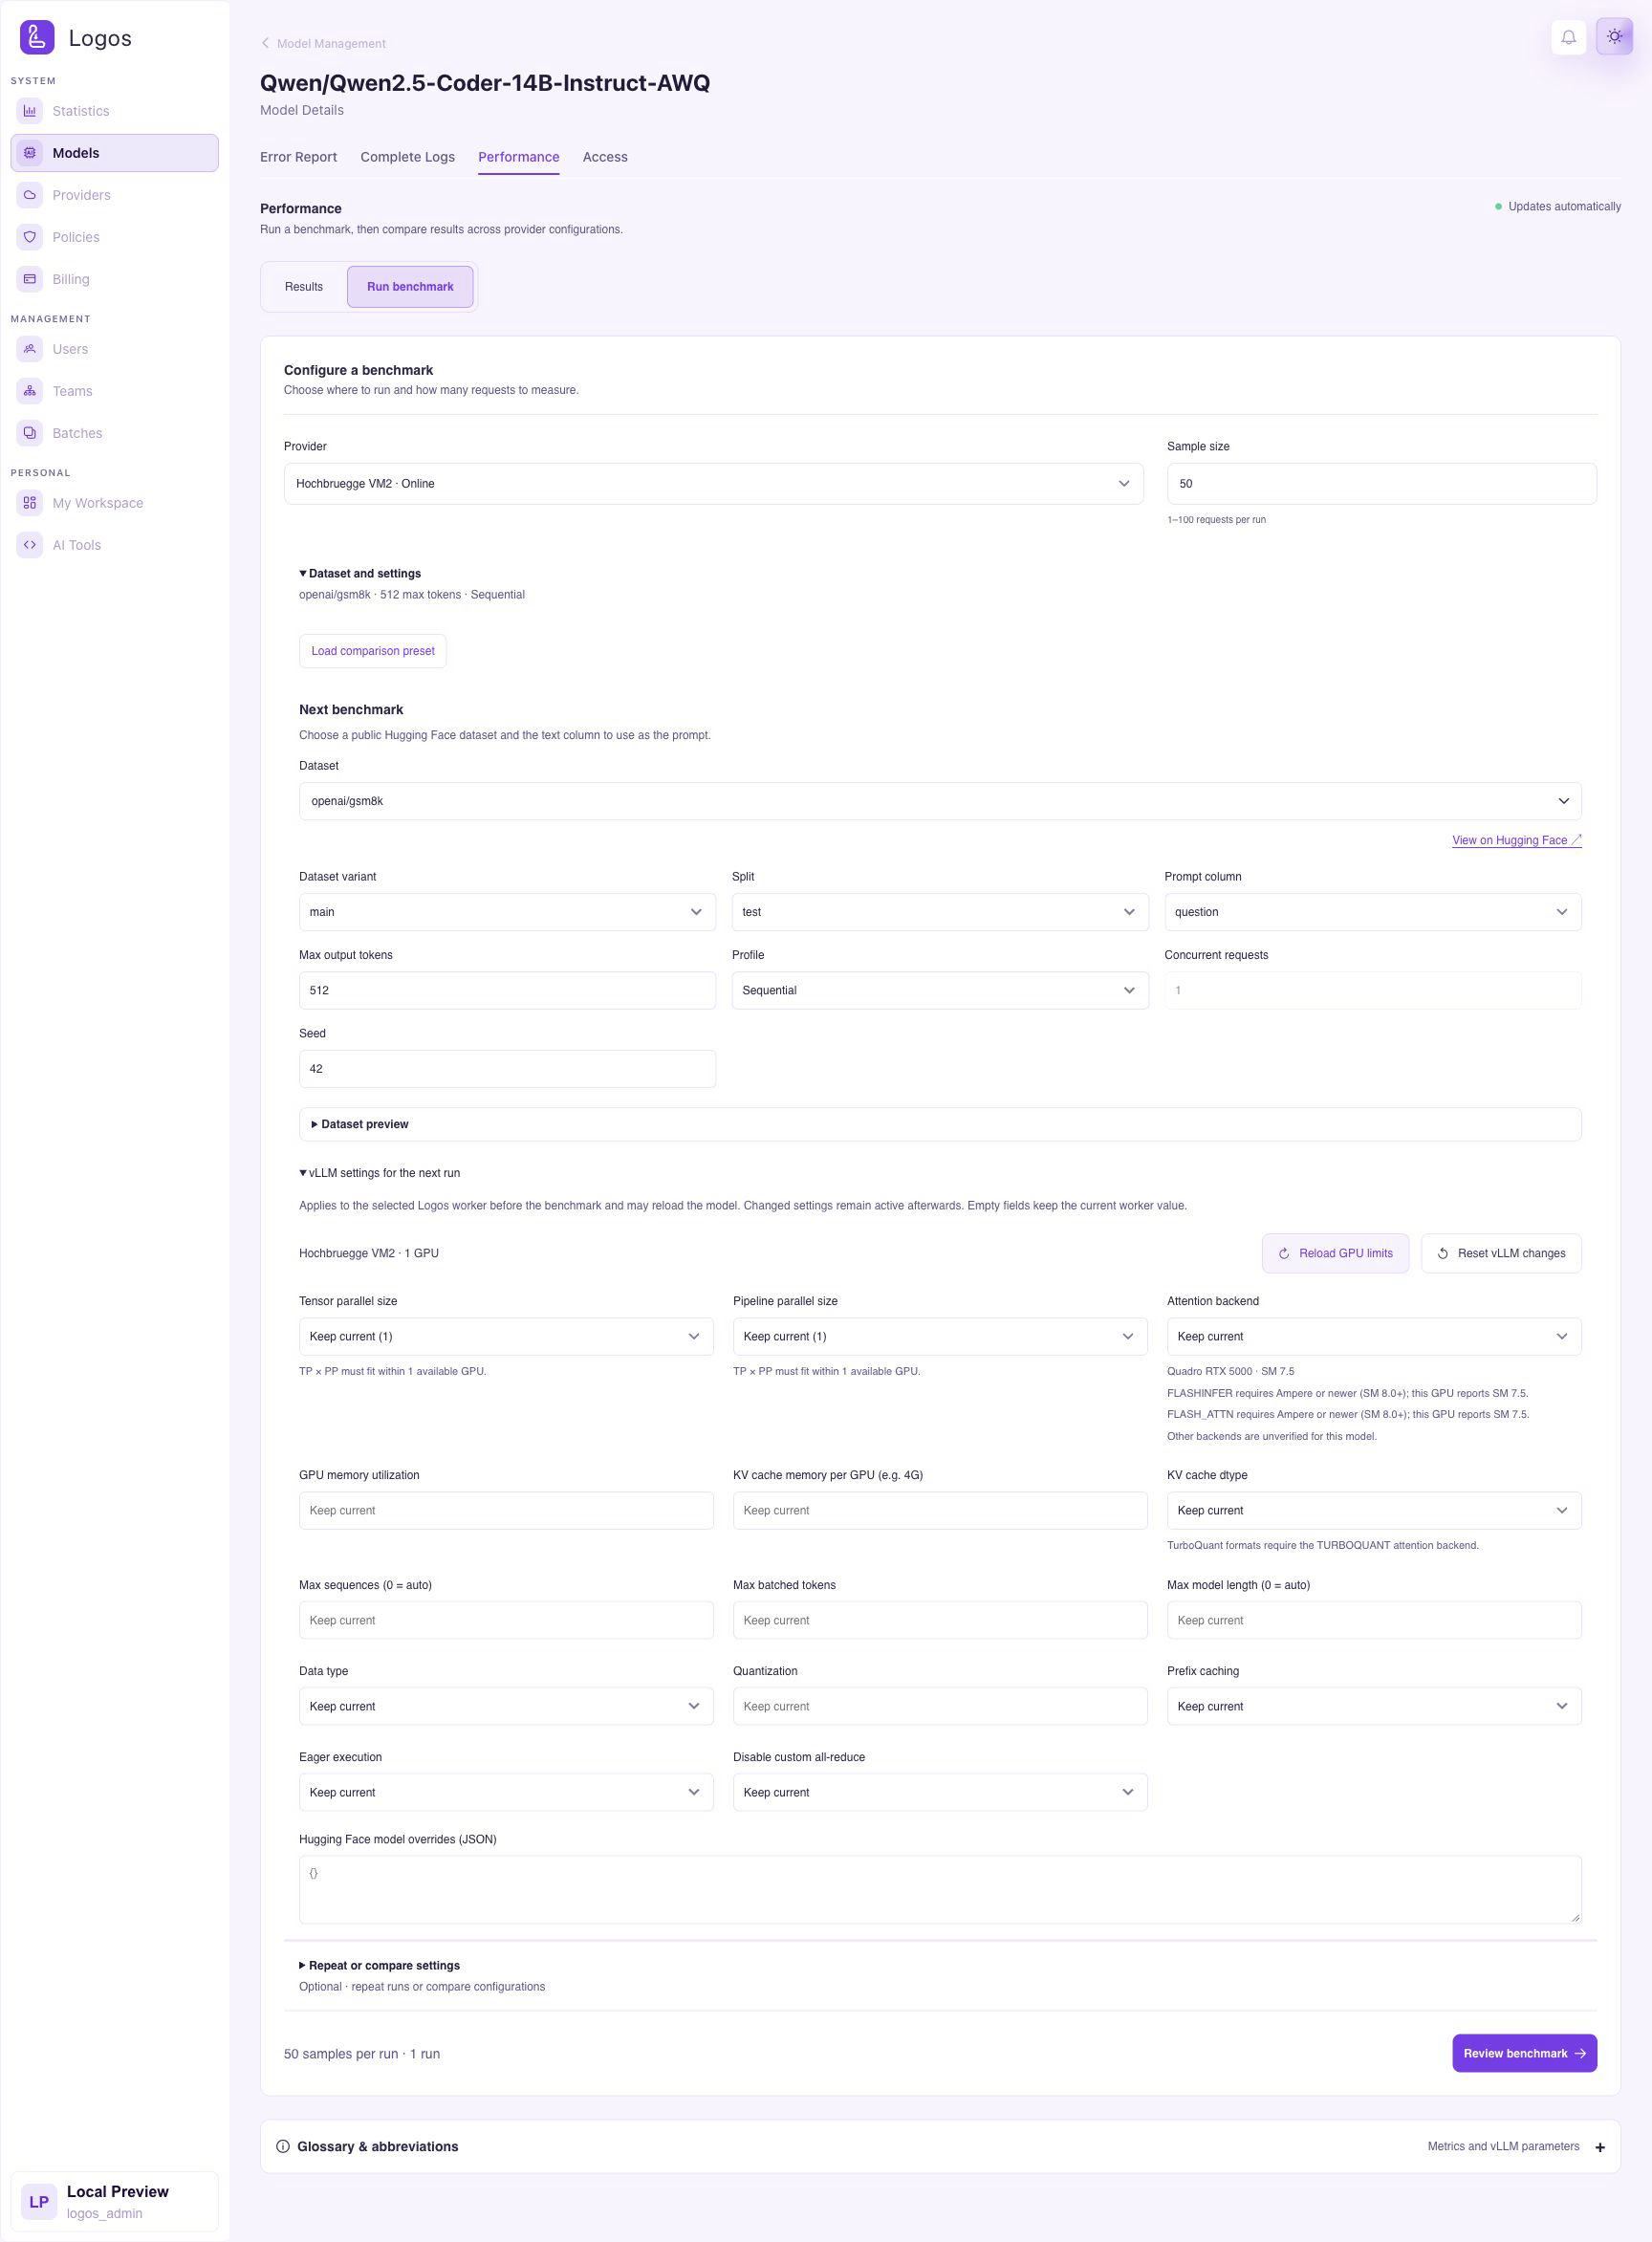Click the Logos app logo icon

pos(37,37)
